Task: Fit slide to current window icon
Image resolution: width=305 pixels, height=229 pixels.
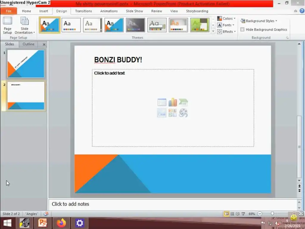Action: pyautogui.click(x=301, y=214)
